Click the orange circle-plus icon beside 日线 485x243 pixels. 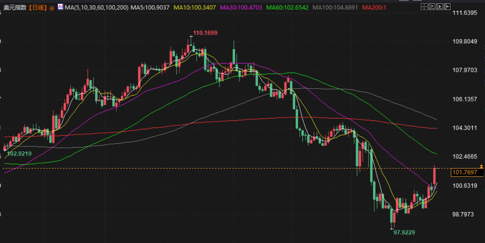point(52,8)
